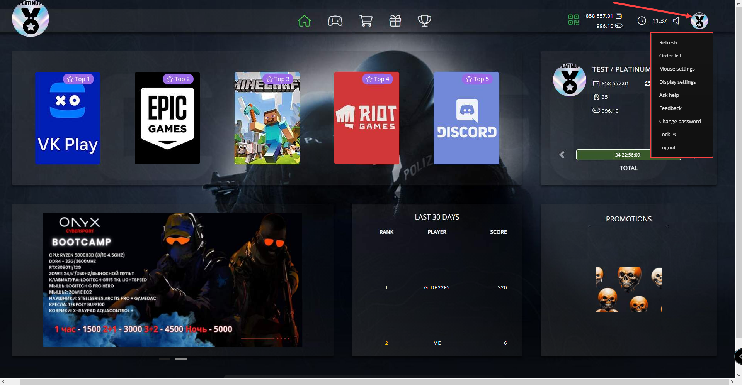
Task: Open the ONYX Bootcamp banner
Action: 173,280
